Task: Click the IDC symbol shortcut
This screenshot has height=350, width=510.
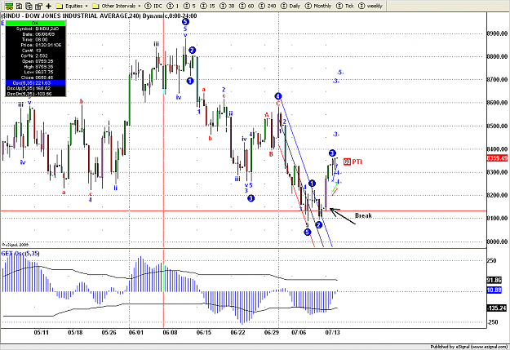Action: click(153, 6)
